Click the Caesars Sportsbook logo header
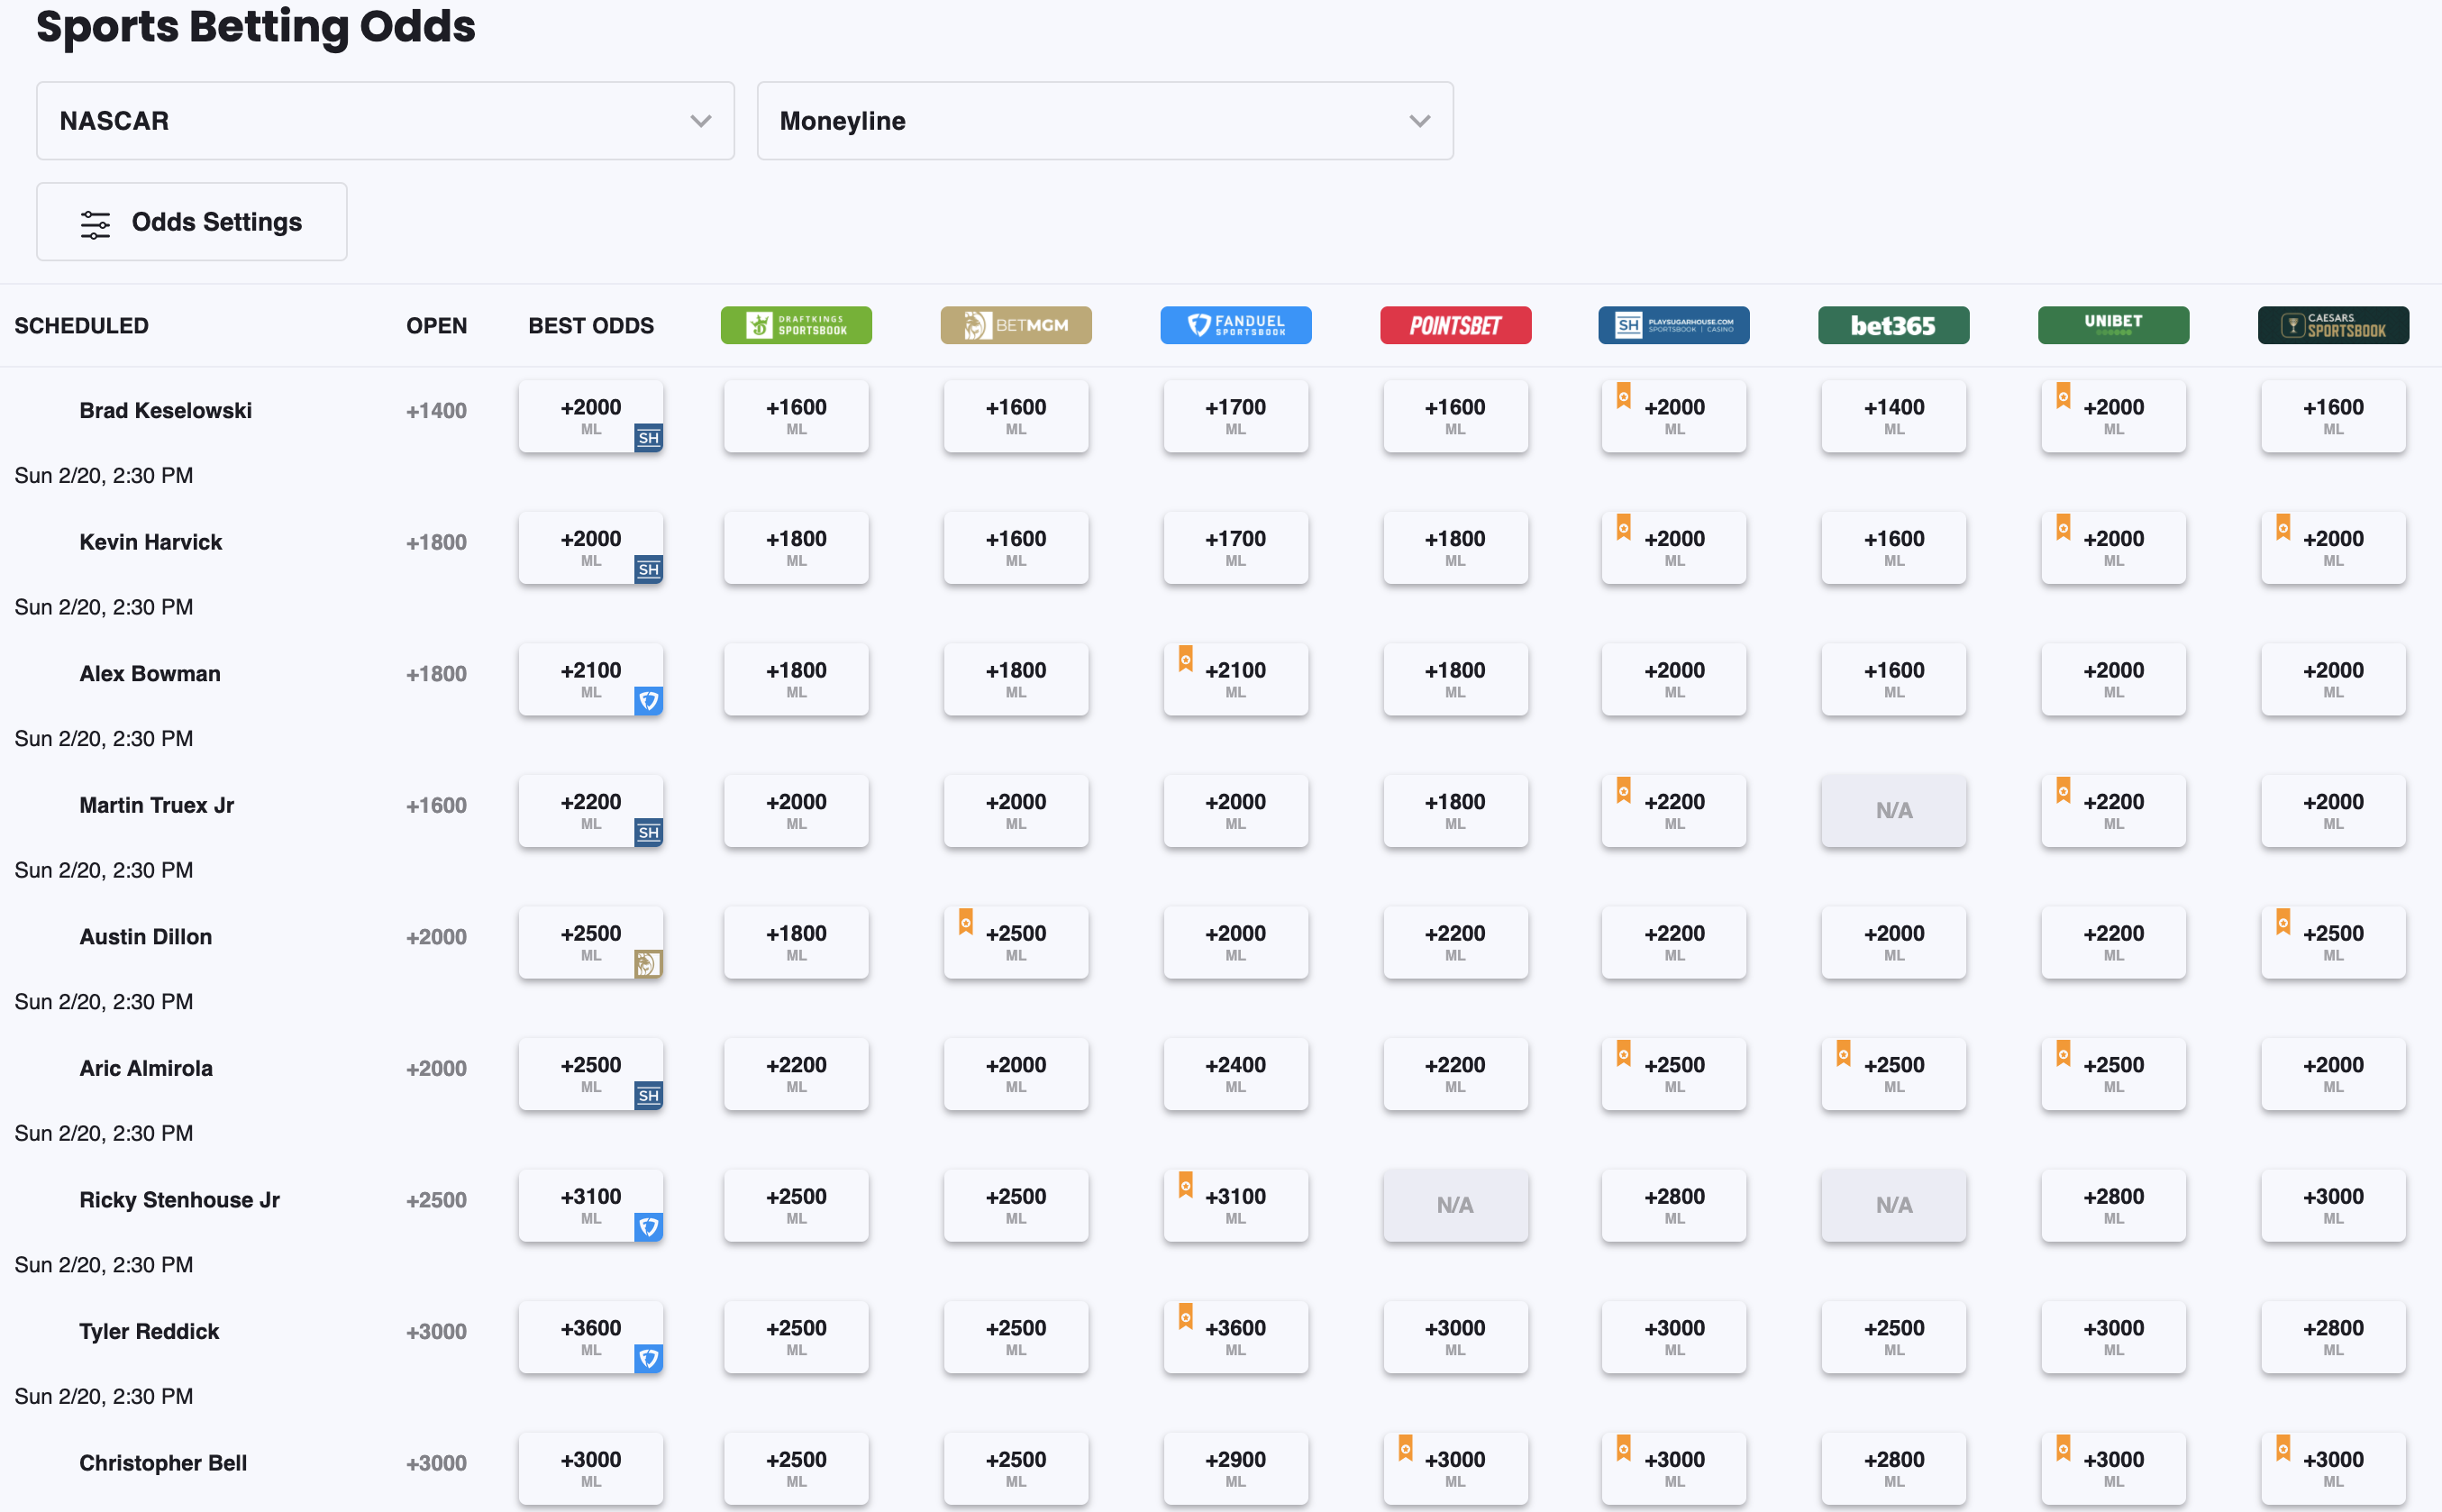2442x1512 pixels. click(2333, 325)
